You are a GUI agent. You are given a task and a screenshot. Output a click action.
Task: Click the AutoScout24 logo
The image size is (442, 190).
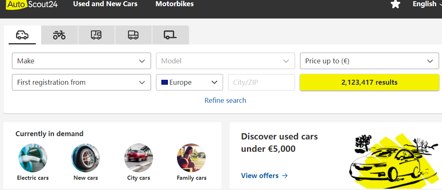[x=32, y=5]
